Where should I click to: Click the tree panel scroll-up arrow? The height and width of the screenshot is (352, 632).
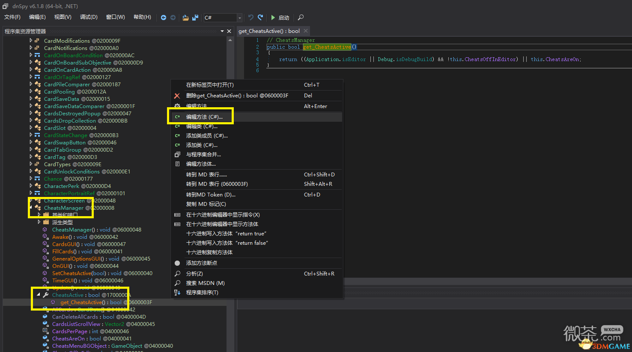pyautogui.click(x=230, y=40)
